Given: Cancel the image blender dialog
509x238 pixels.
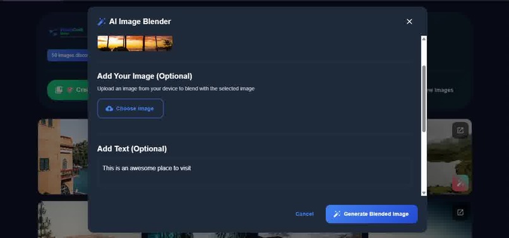Looking at the screenshot, I should click(304, 214).
